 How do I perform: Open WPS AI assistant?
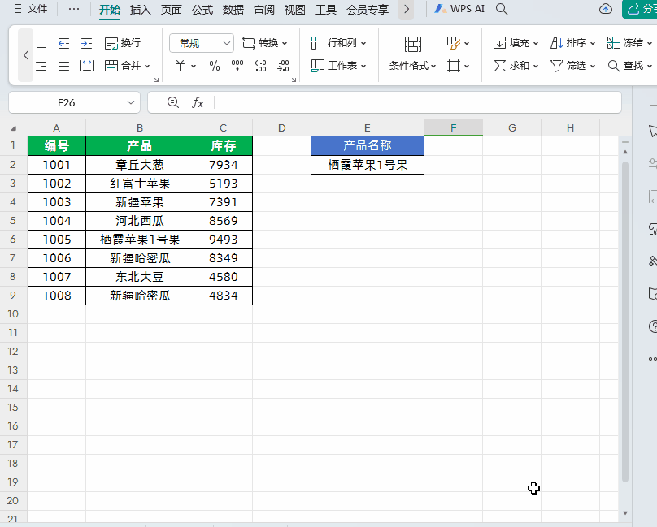[459, 9]
